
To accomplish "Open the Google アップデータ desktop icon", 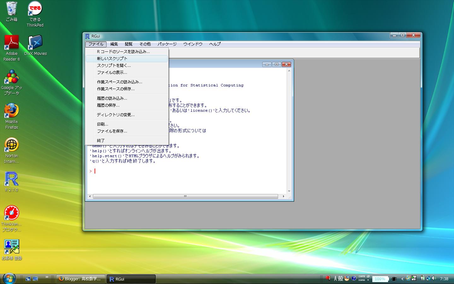I will click(12, 82).
